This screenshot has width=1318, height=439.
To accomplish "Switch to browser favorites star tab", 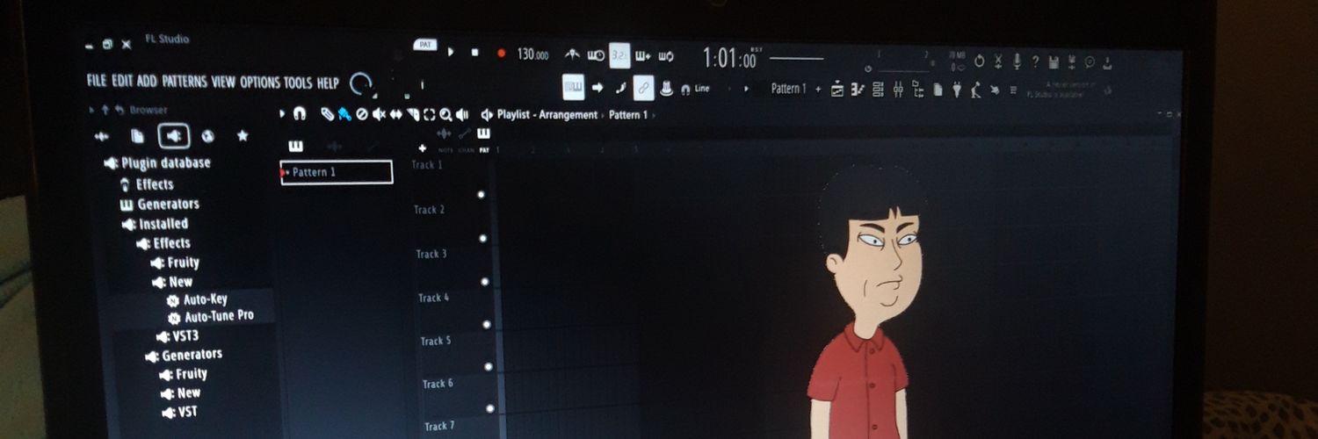I will pyautogui.click(x=243, y=137).
